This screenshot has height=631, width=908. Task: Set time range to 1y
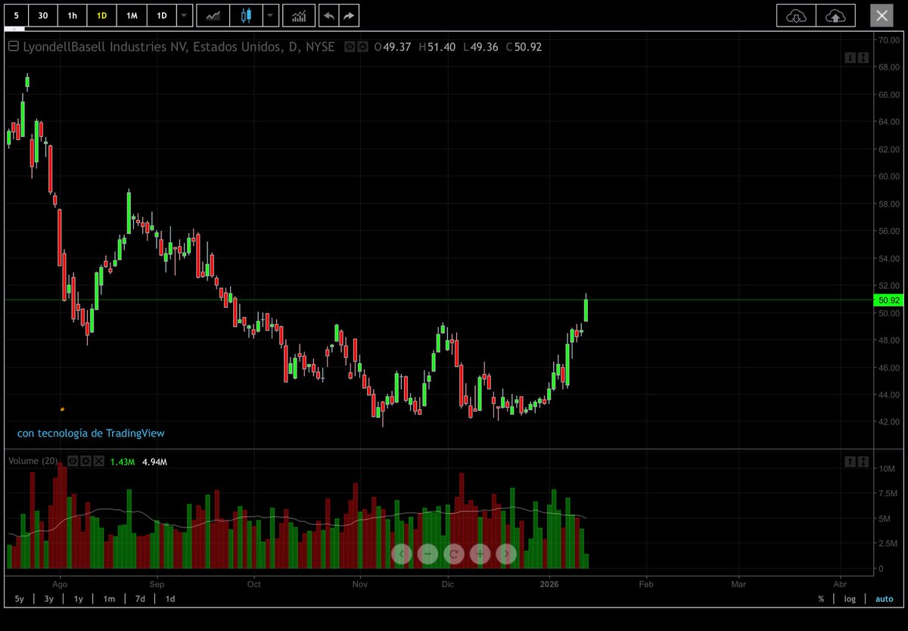coord(79,598)
